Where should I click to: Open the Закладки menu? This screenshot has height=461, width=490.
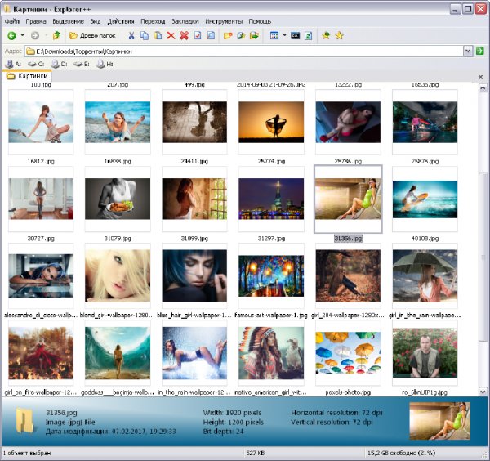click(185, 21)
